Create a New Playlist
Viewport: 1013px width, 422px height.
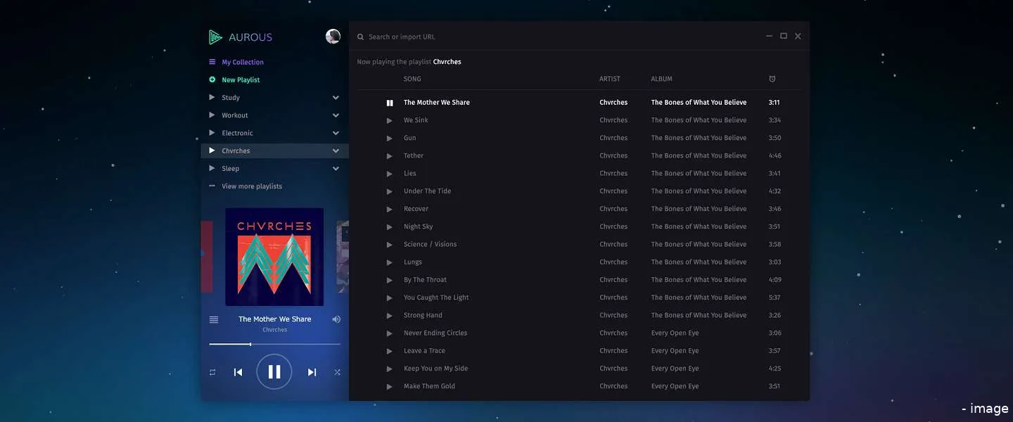(241, 80)
